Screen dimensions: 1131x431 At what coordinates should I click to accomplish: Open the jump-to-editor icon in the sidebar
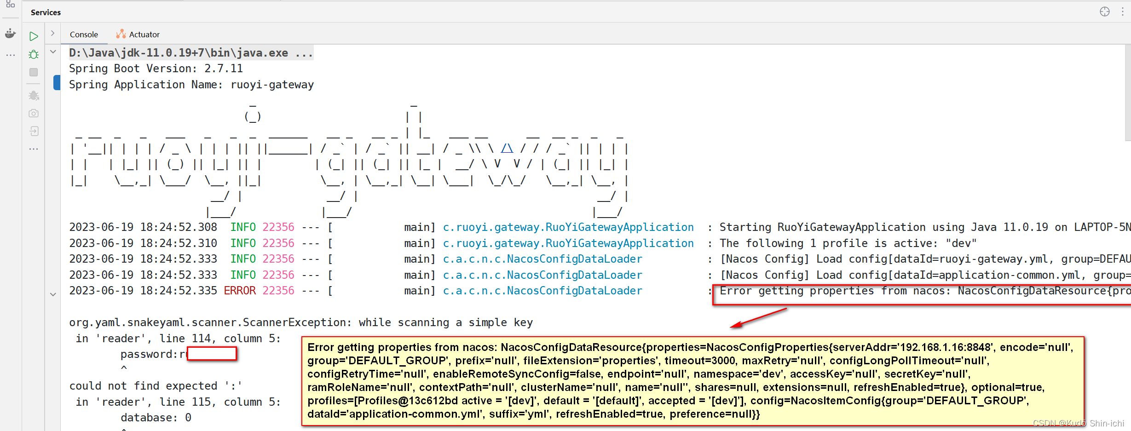pyautogui.click(x=34, y=131)
